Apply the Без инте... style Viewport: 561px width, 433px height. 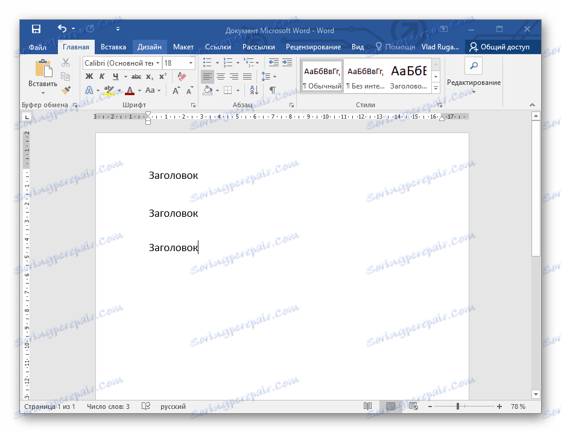[x=366, y=76]
